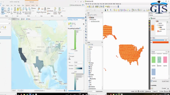Adjust the Opacity slider in Layer Styling
The height and width of the screenshot is (95, 170).
pos(158,40)
